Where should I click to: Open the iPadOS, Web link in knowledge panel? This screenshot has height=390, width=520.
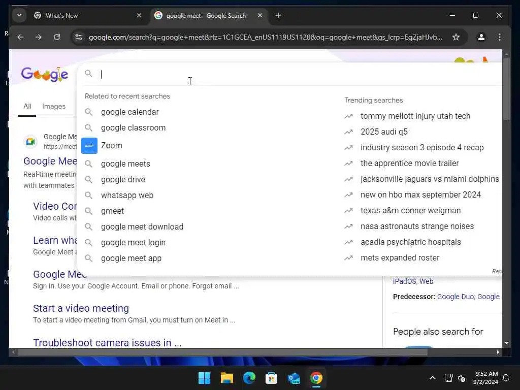tap(413, 281)
